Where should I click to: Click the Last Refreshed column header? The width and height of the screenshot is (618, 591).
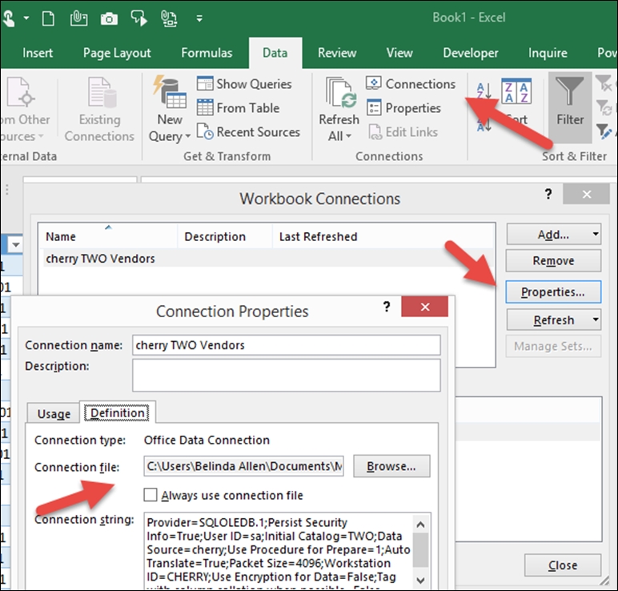coord(318,236)
